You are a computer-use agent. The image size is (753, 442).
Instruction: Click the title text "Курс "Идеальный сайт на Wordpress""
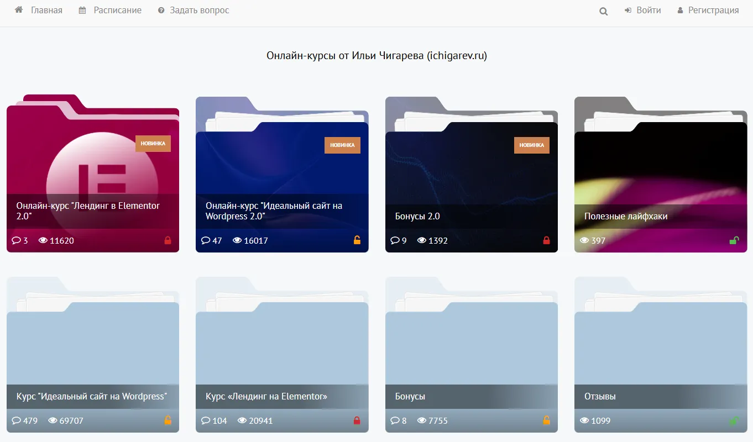tap(92, 396)
